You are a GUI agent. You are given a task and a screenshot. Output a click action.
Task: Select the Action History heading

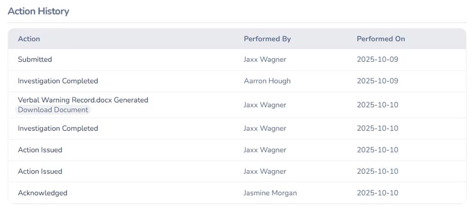pos(38,11)
